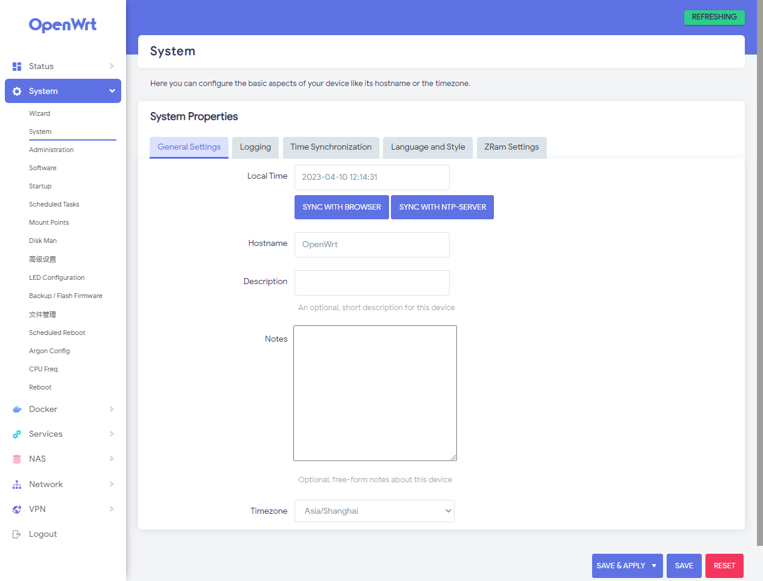Viewport: 763px width, 581px height.
Task: Open Disk Man page
Action: (x=43, y=241)
